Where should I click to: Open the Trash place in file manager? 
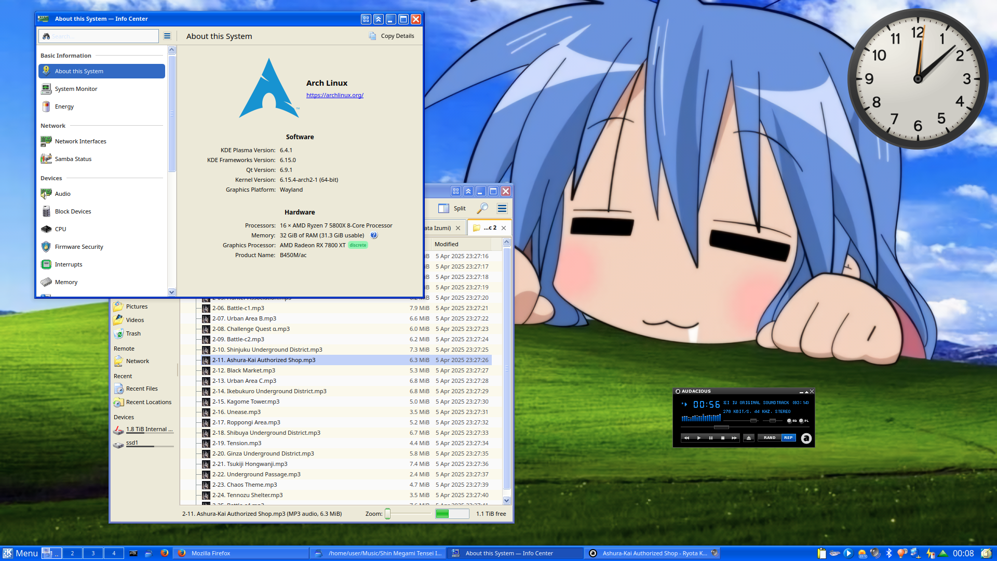point(133,333)
